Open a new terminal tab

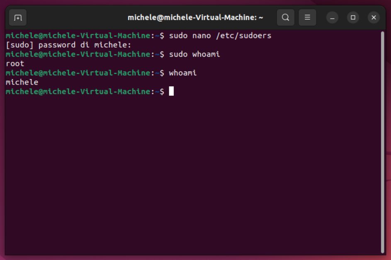[18, 18]
